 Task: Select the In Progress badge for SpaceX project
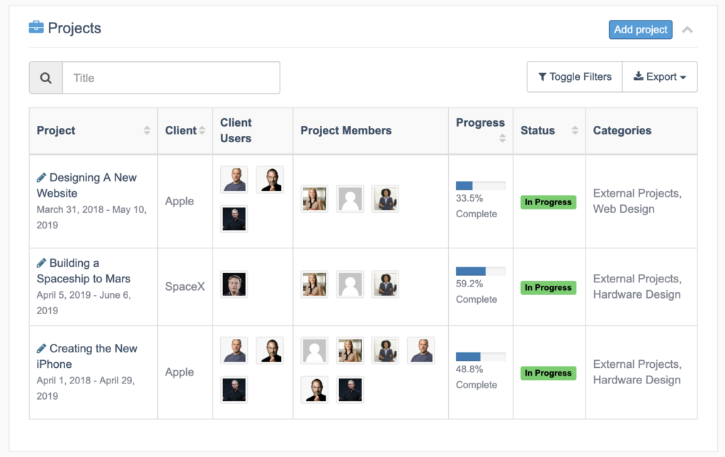tap(548, 287)
